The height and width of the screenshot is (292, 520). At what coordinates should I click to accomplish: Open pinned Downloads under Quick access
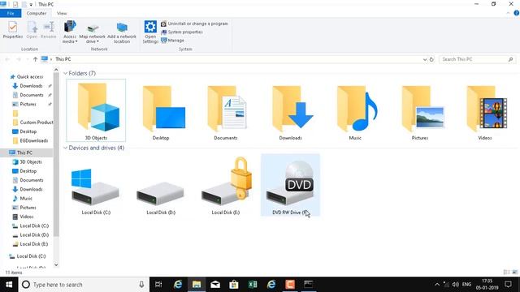click(31, 86)
